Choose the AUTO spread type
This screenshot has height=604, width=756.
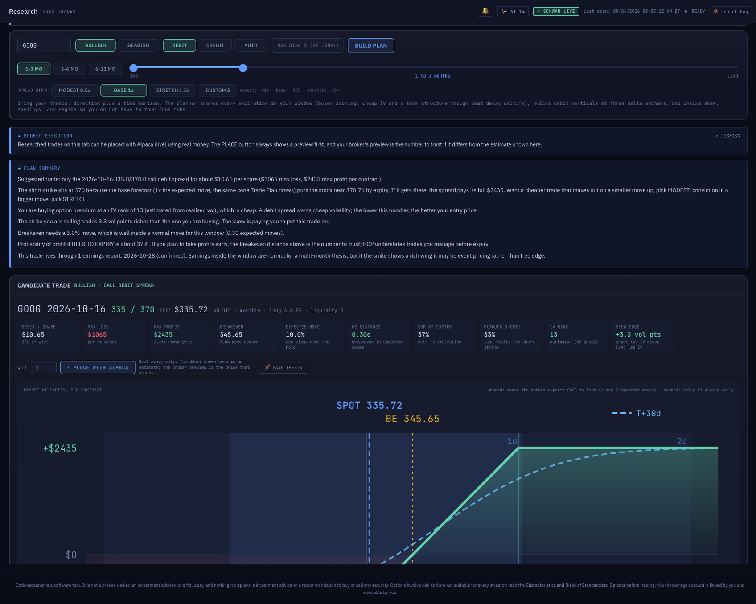click(251, 45)
